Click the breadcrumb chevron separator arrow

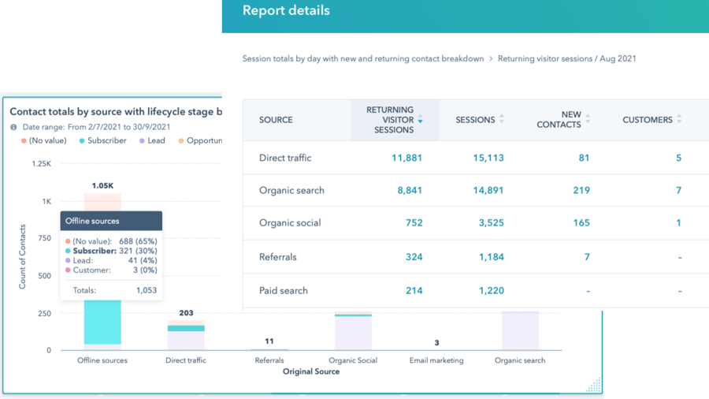point(491,59)
